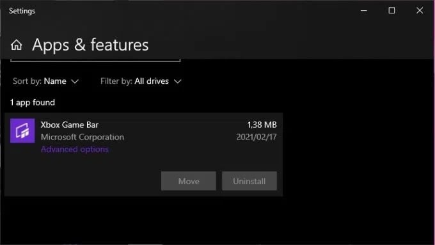This screenshot has height=245, width=435.
Task: Click the Uninstall button
Action: click(x=249, y=181)
